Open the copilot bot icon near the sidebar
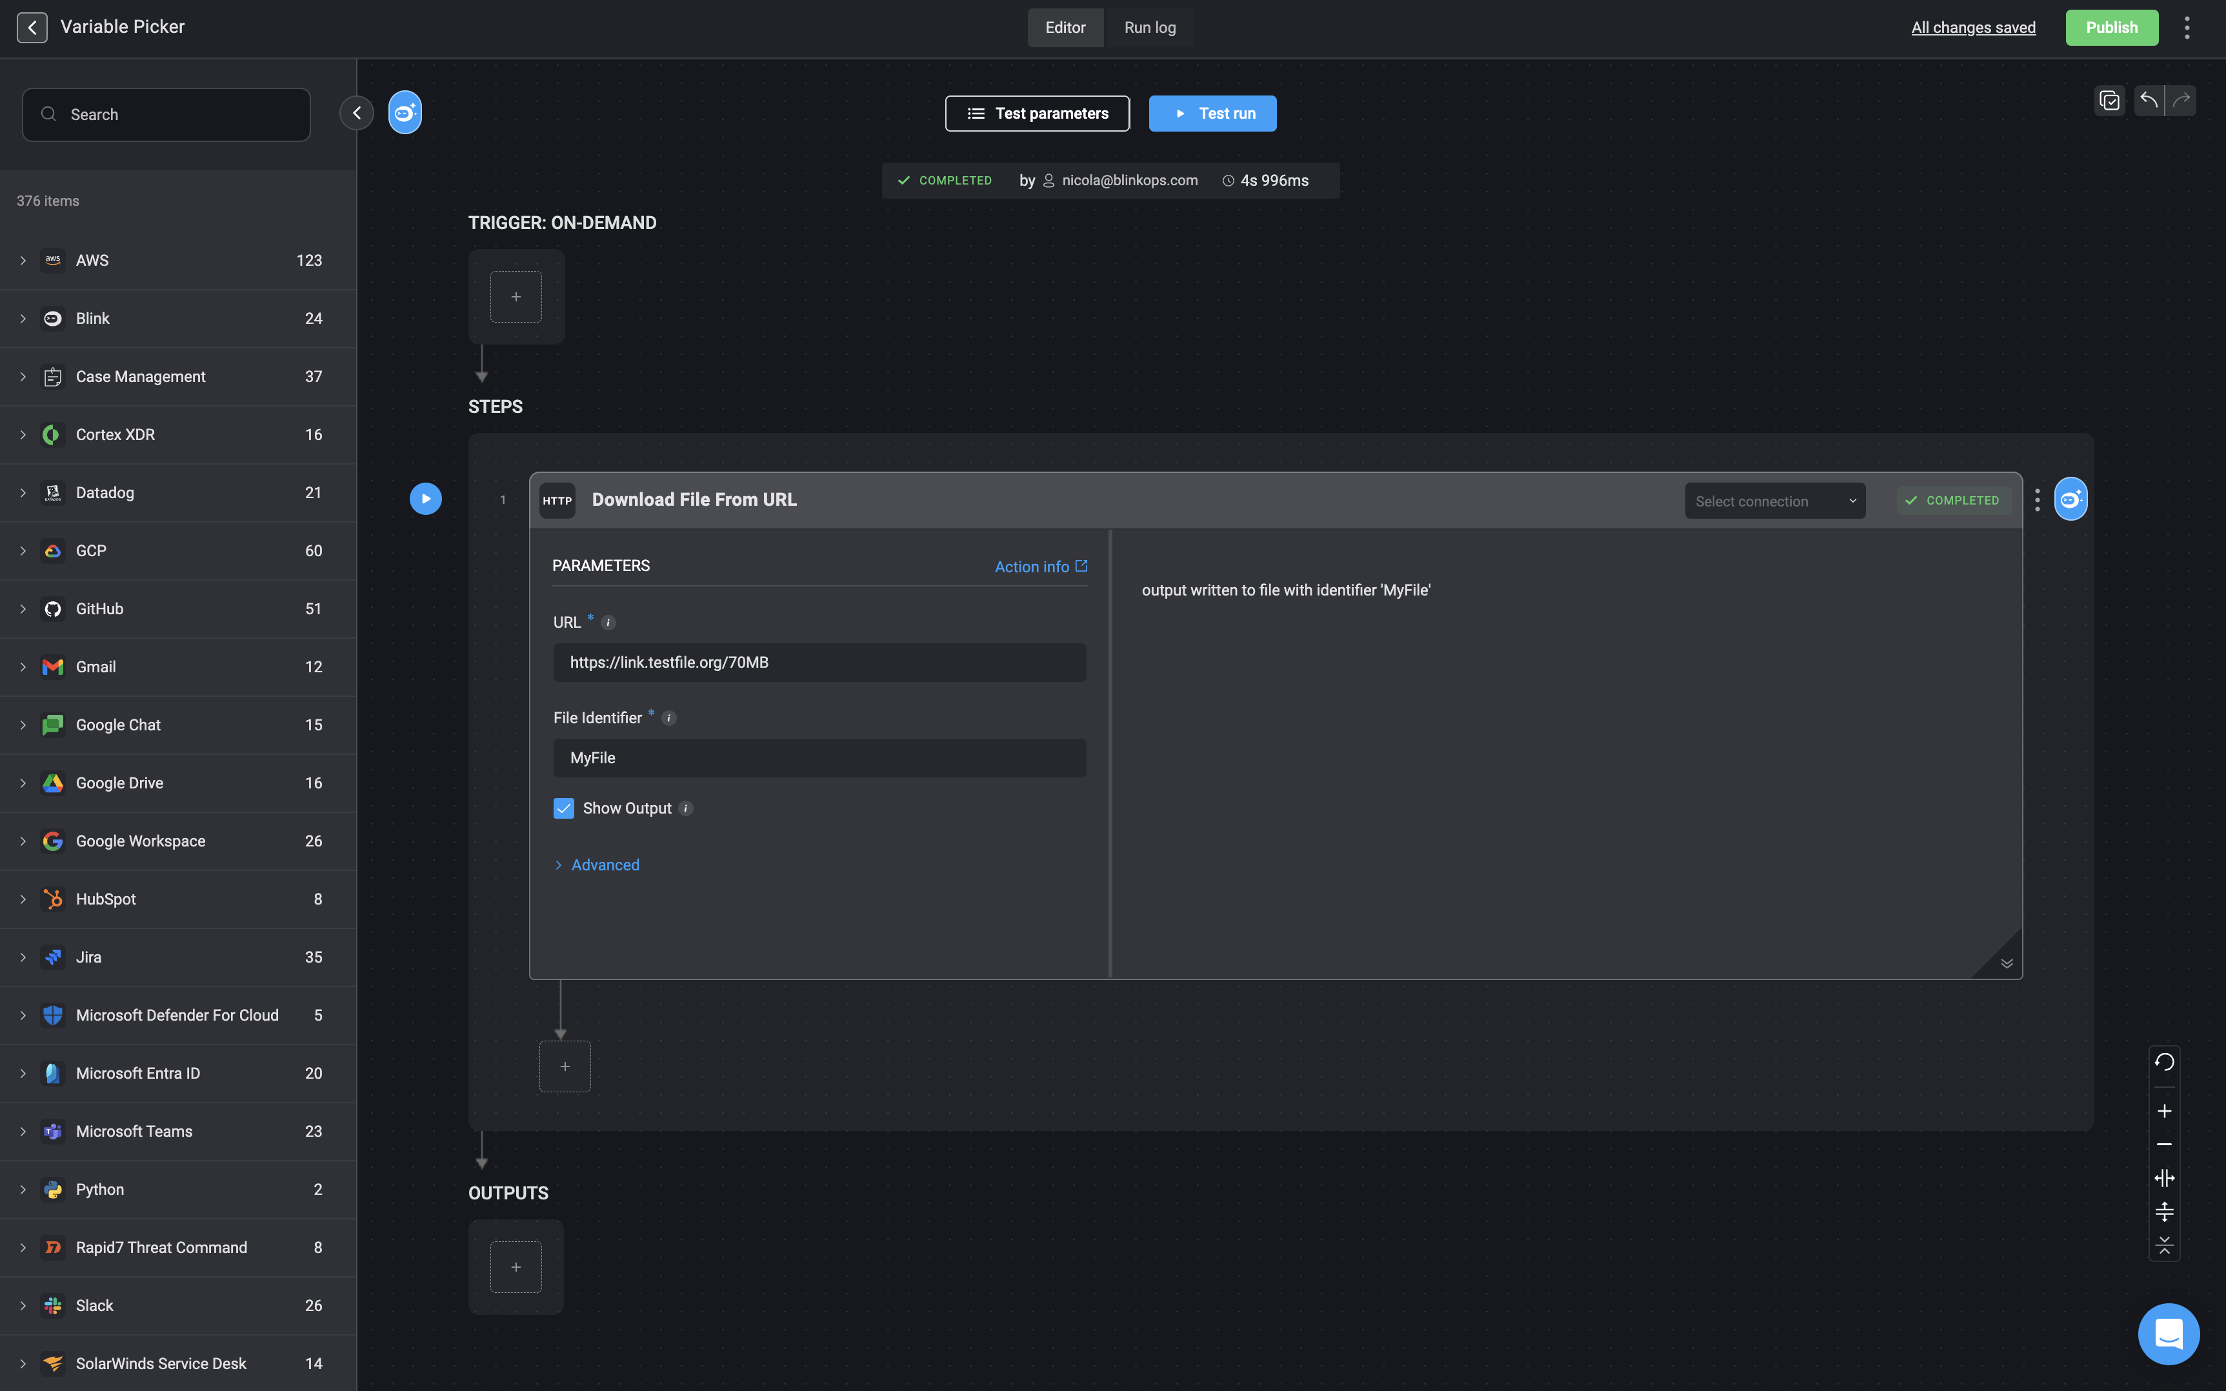The width and height of the screenshot is (2226, 1391). [405, 113]
